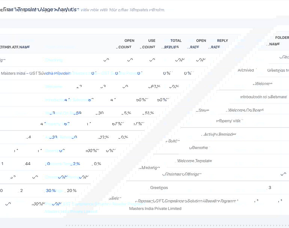Open the Downtime template
The image size is (289, 228).
pos(199,148)
